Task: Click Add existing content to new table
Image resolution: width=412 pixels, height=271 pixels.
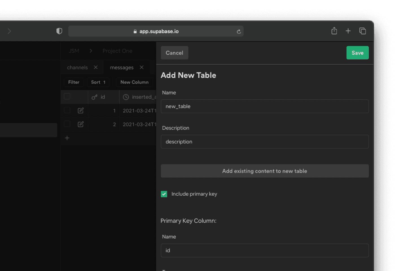Action: pyautogui.click(x=264, y=171)
